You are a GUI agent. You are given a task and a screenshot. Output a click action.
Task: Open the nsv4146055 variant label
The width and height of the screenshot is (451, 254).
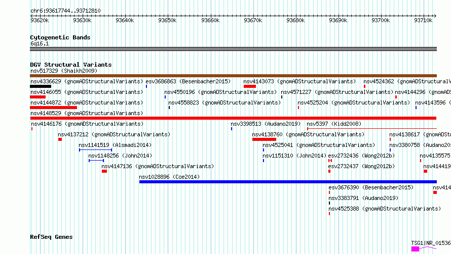click(x=87, y=92)
